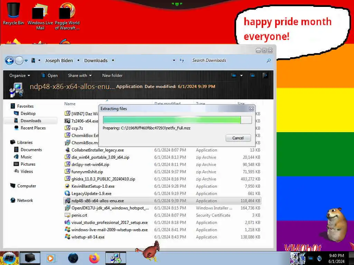Image resolution: width=354 pixels, height=265 pixels.
Task: Click OpenJDK17U installer file icon
Action: [67, 208]
